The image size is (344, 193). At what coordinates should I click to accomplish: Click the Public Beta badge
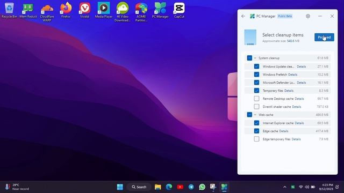click(x=285, y=16)
